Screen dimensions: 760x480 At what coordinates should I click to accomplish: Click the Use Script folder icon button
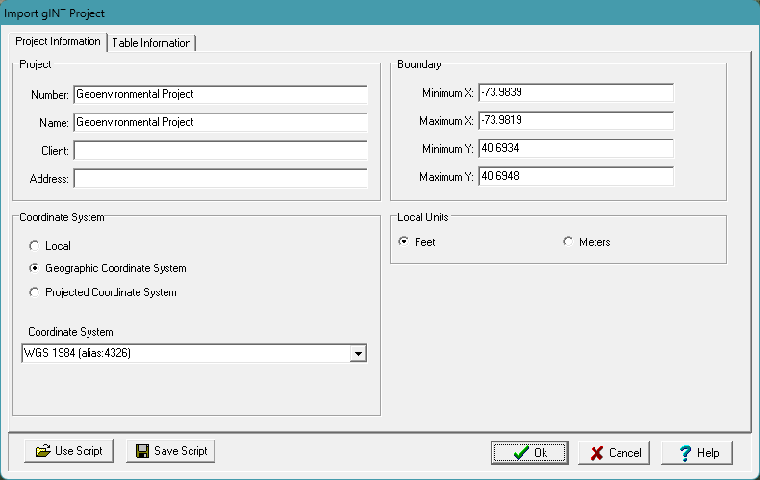(68, 451)
